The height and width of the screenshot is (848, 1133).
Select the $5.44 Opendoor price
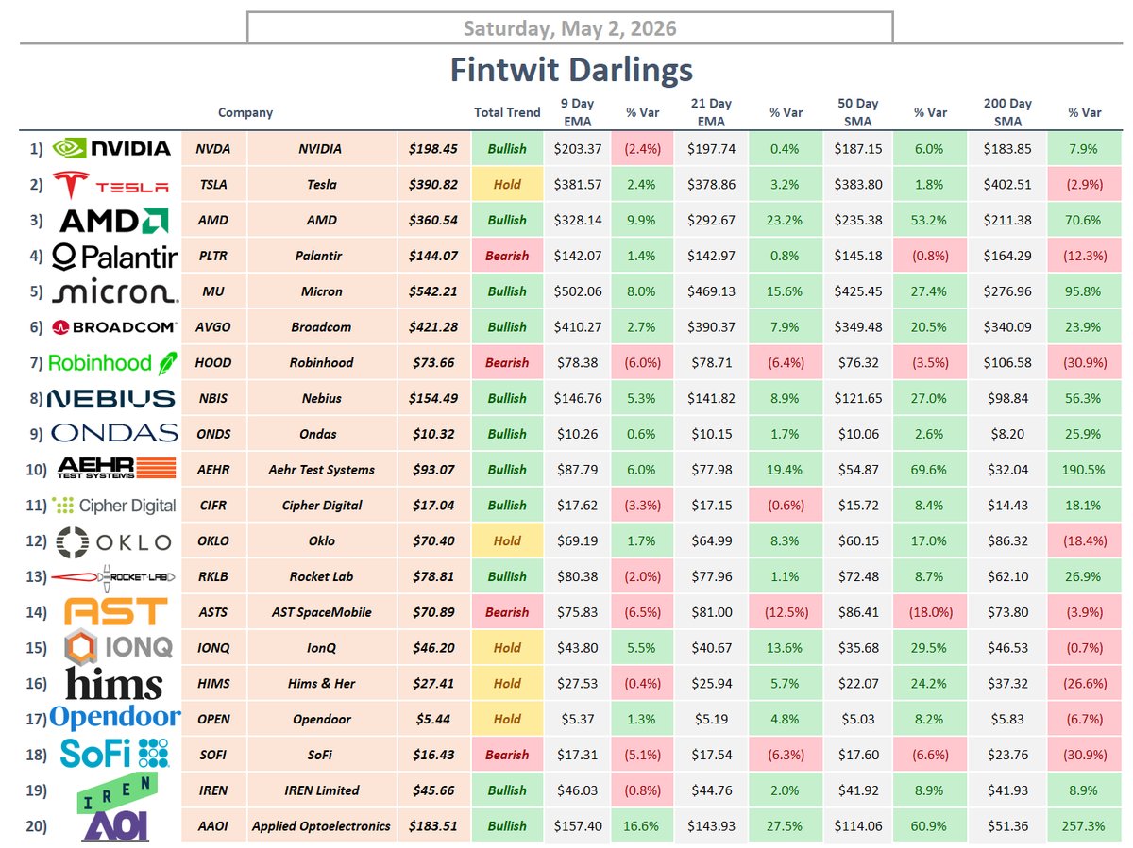coord(434,719)
